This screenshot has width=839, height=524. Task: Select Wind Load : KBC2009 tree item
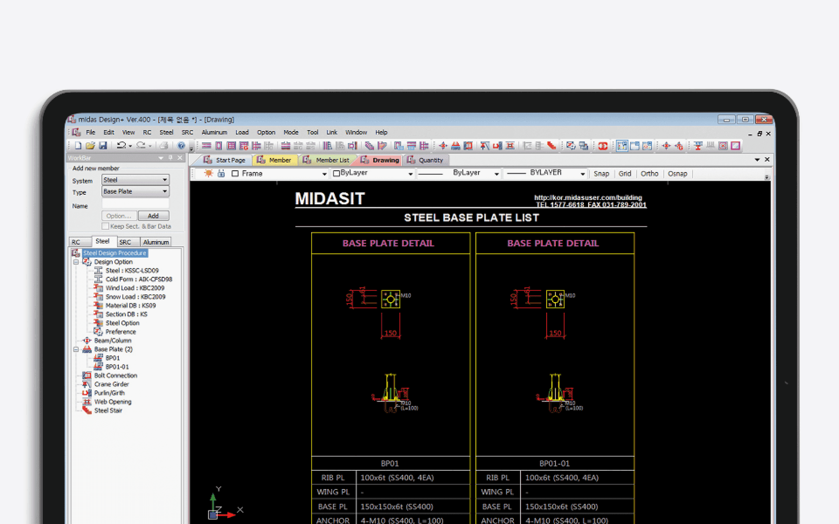(135, 288)
